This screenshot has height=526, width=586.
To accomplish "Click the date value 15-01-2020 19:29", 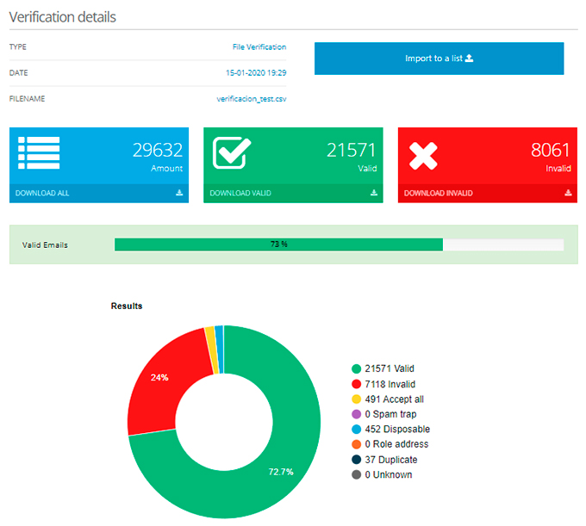I will tap(256, 73).
